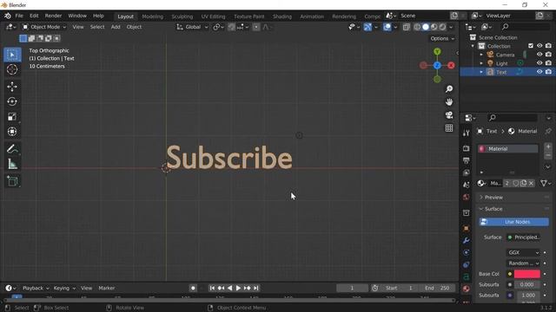Open the World properties tab
The image size is (556, 312).
click(466, 197)
